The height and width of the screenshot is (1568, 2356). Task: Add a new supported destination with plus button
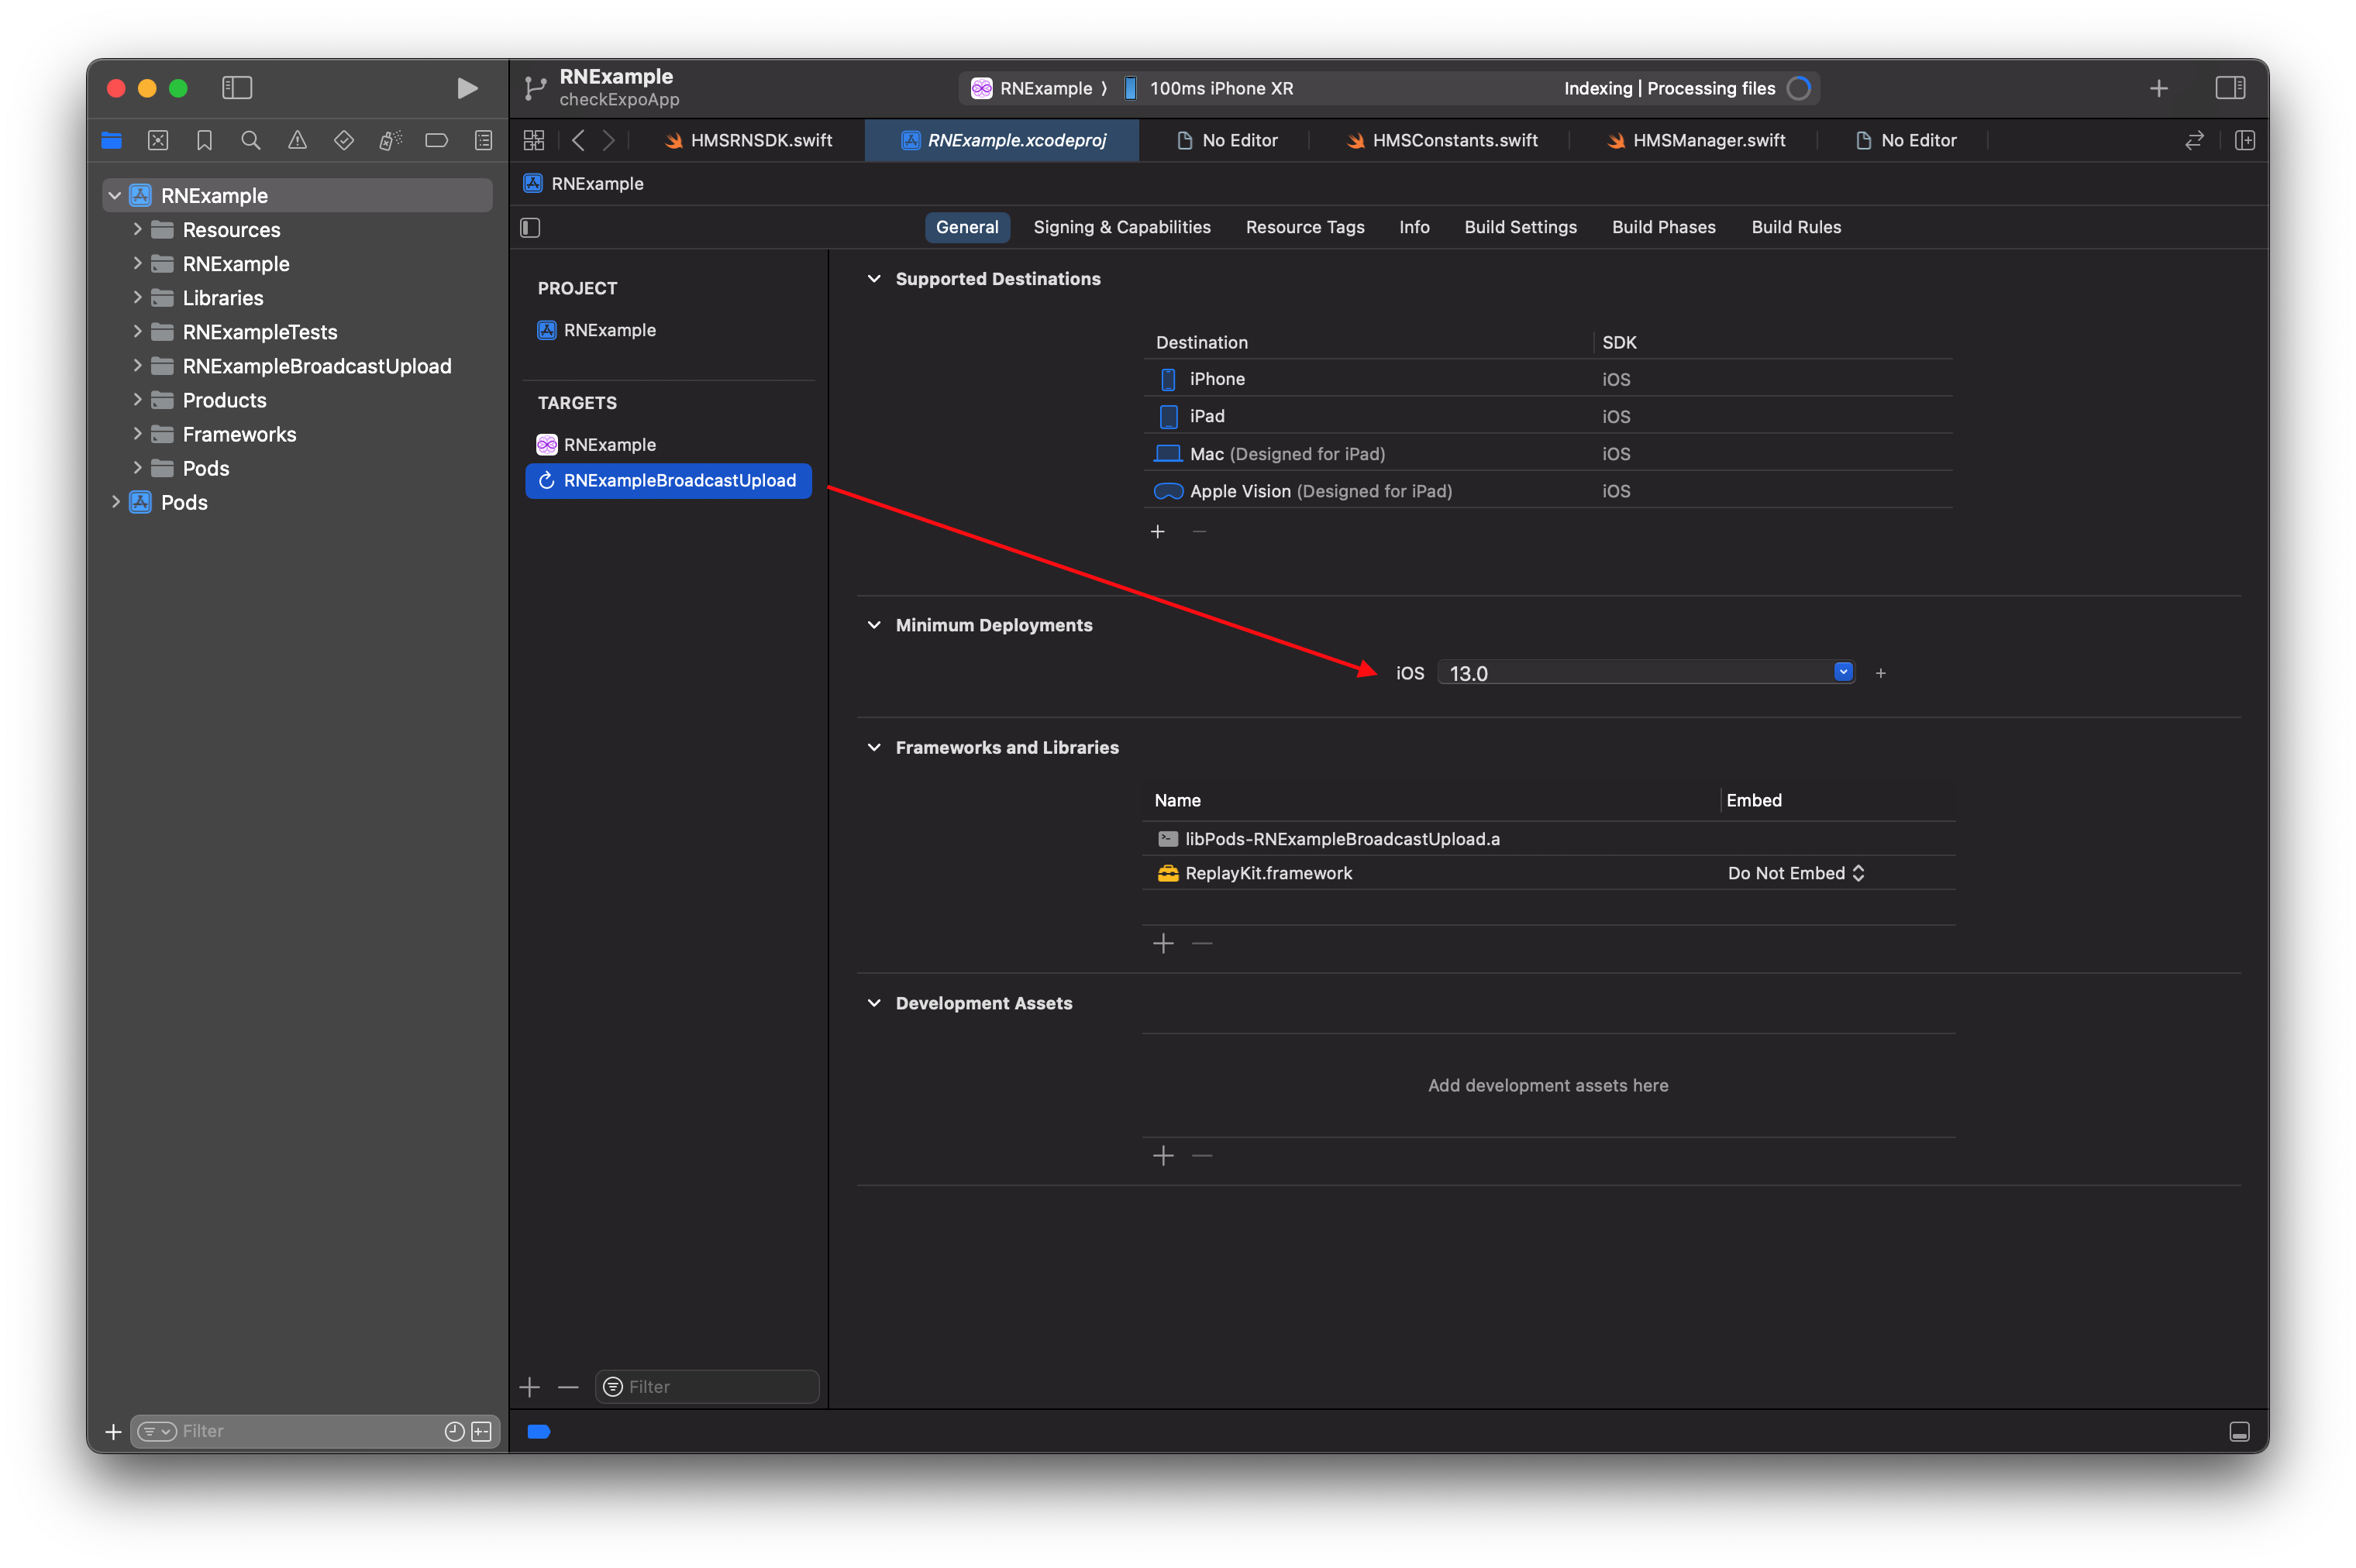coord(1158,531)
